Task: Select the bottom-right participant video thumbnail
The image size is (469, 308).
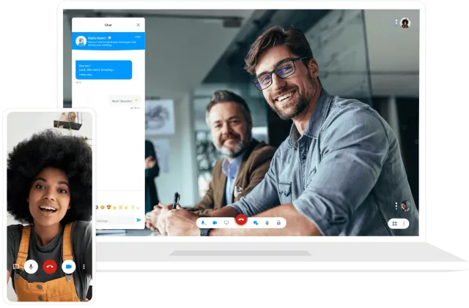Action: [405, 206]
